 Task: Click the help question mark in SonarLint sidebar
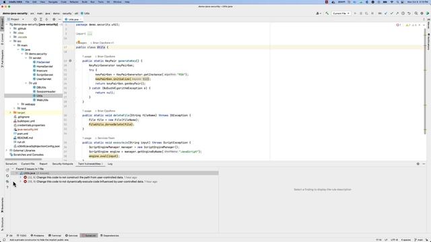(x=7, y=187)
